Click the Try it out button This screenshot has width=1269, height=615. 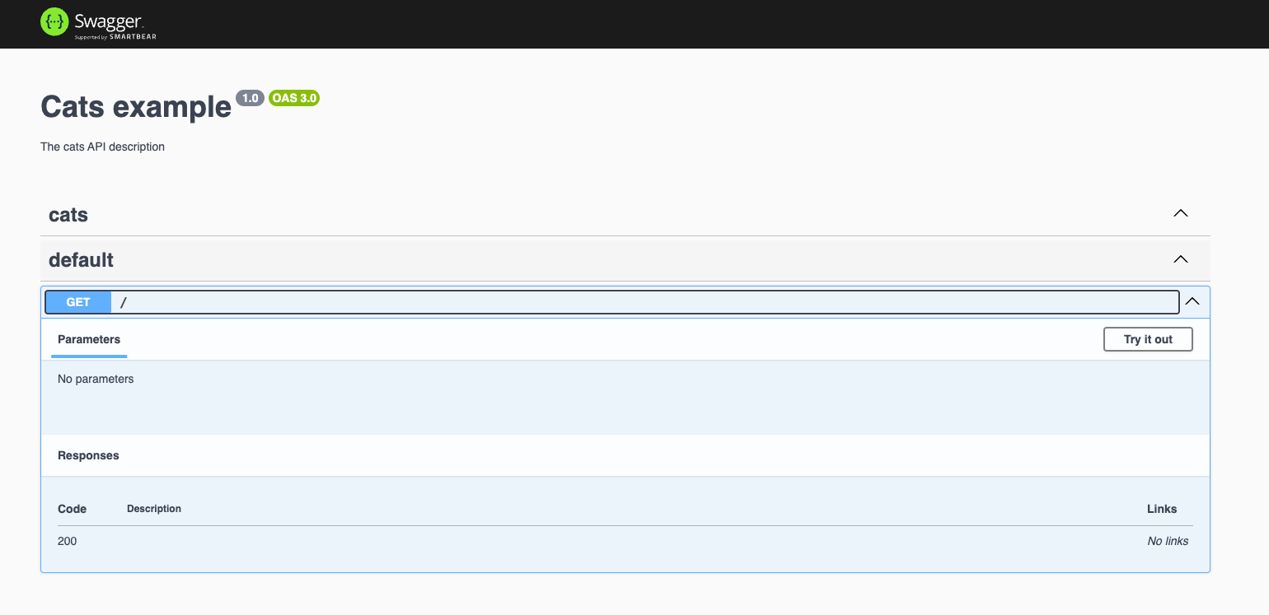(1148, 339)
